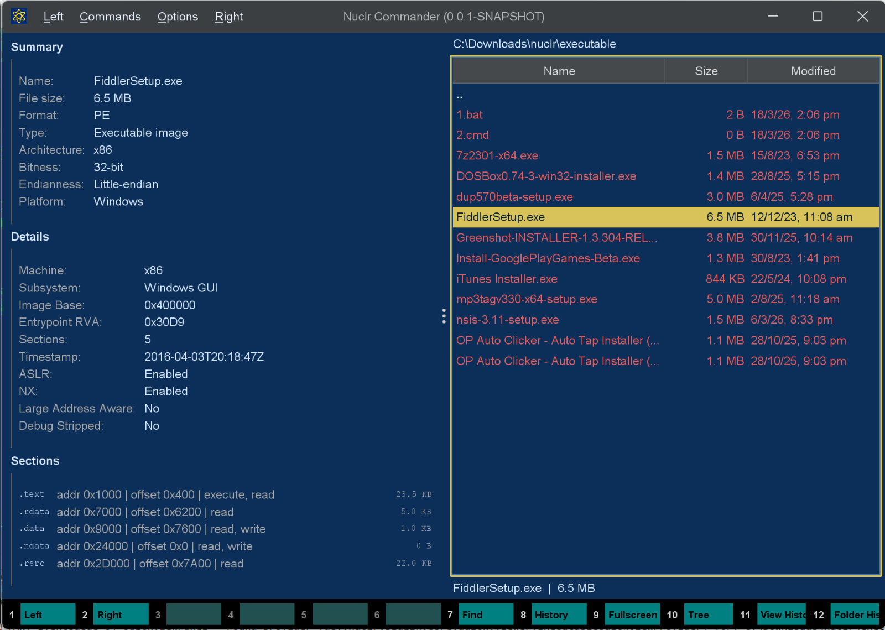Viewport: 885px width, 630px height.
Task: Click the .rsrc section row
Action: [226, 563]
